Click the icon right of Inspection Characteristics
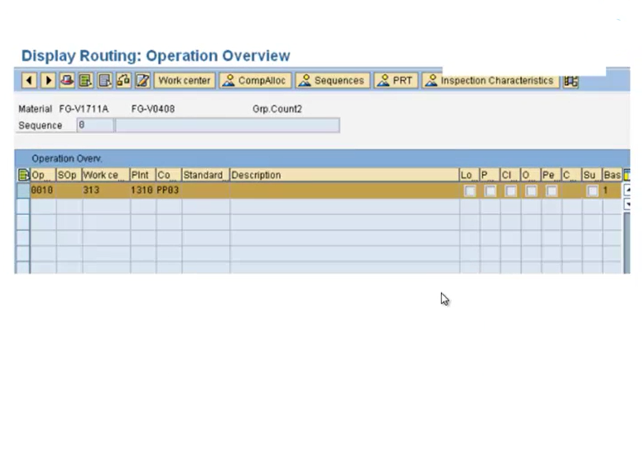642x455 pixels. pyautogui.click(x=571, y=81)
